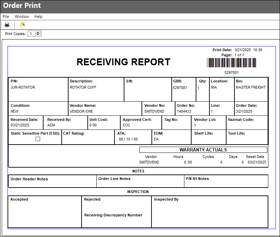Click the warranty Reset Date 03/21/2025
280x237 pixels.
tap(257, 162)
